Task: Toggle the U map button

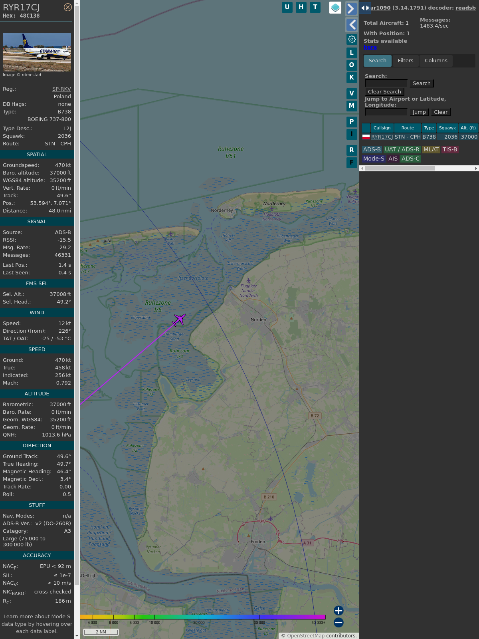Action: coord(287,7)
